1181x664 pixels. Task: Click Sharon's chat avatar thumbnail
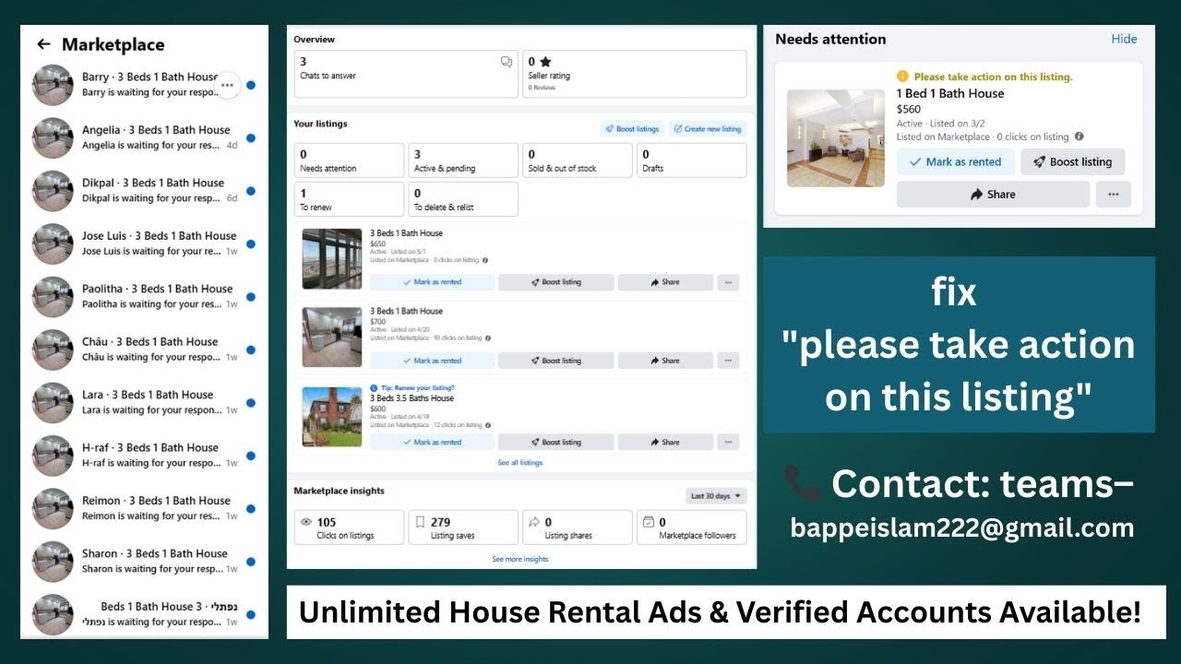pos(53,562)
